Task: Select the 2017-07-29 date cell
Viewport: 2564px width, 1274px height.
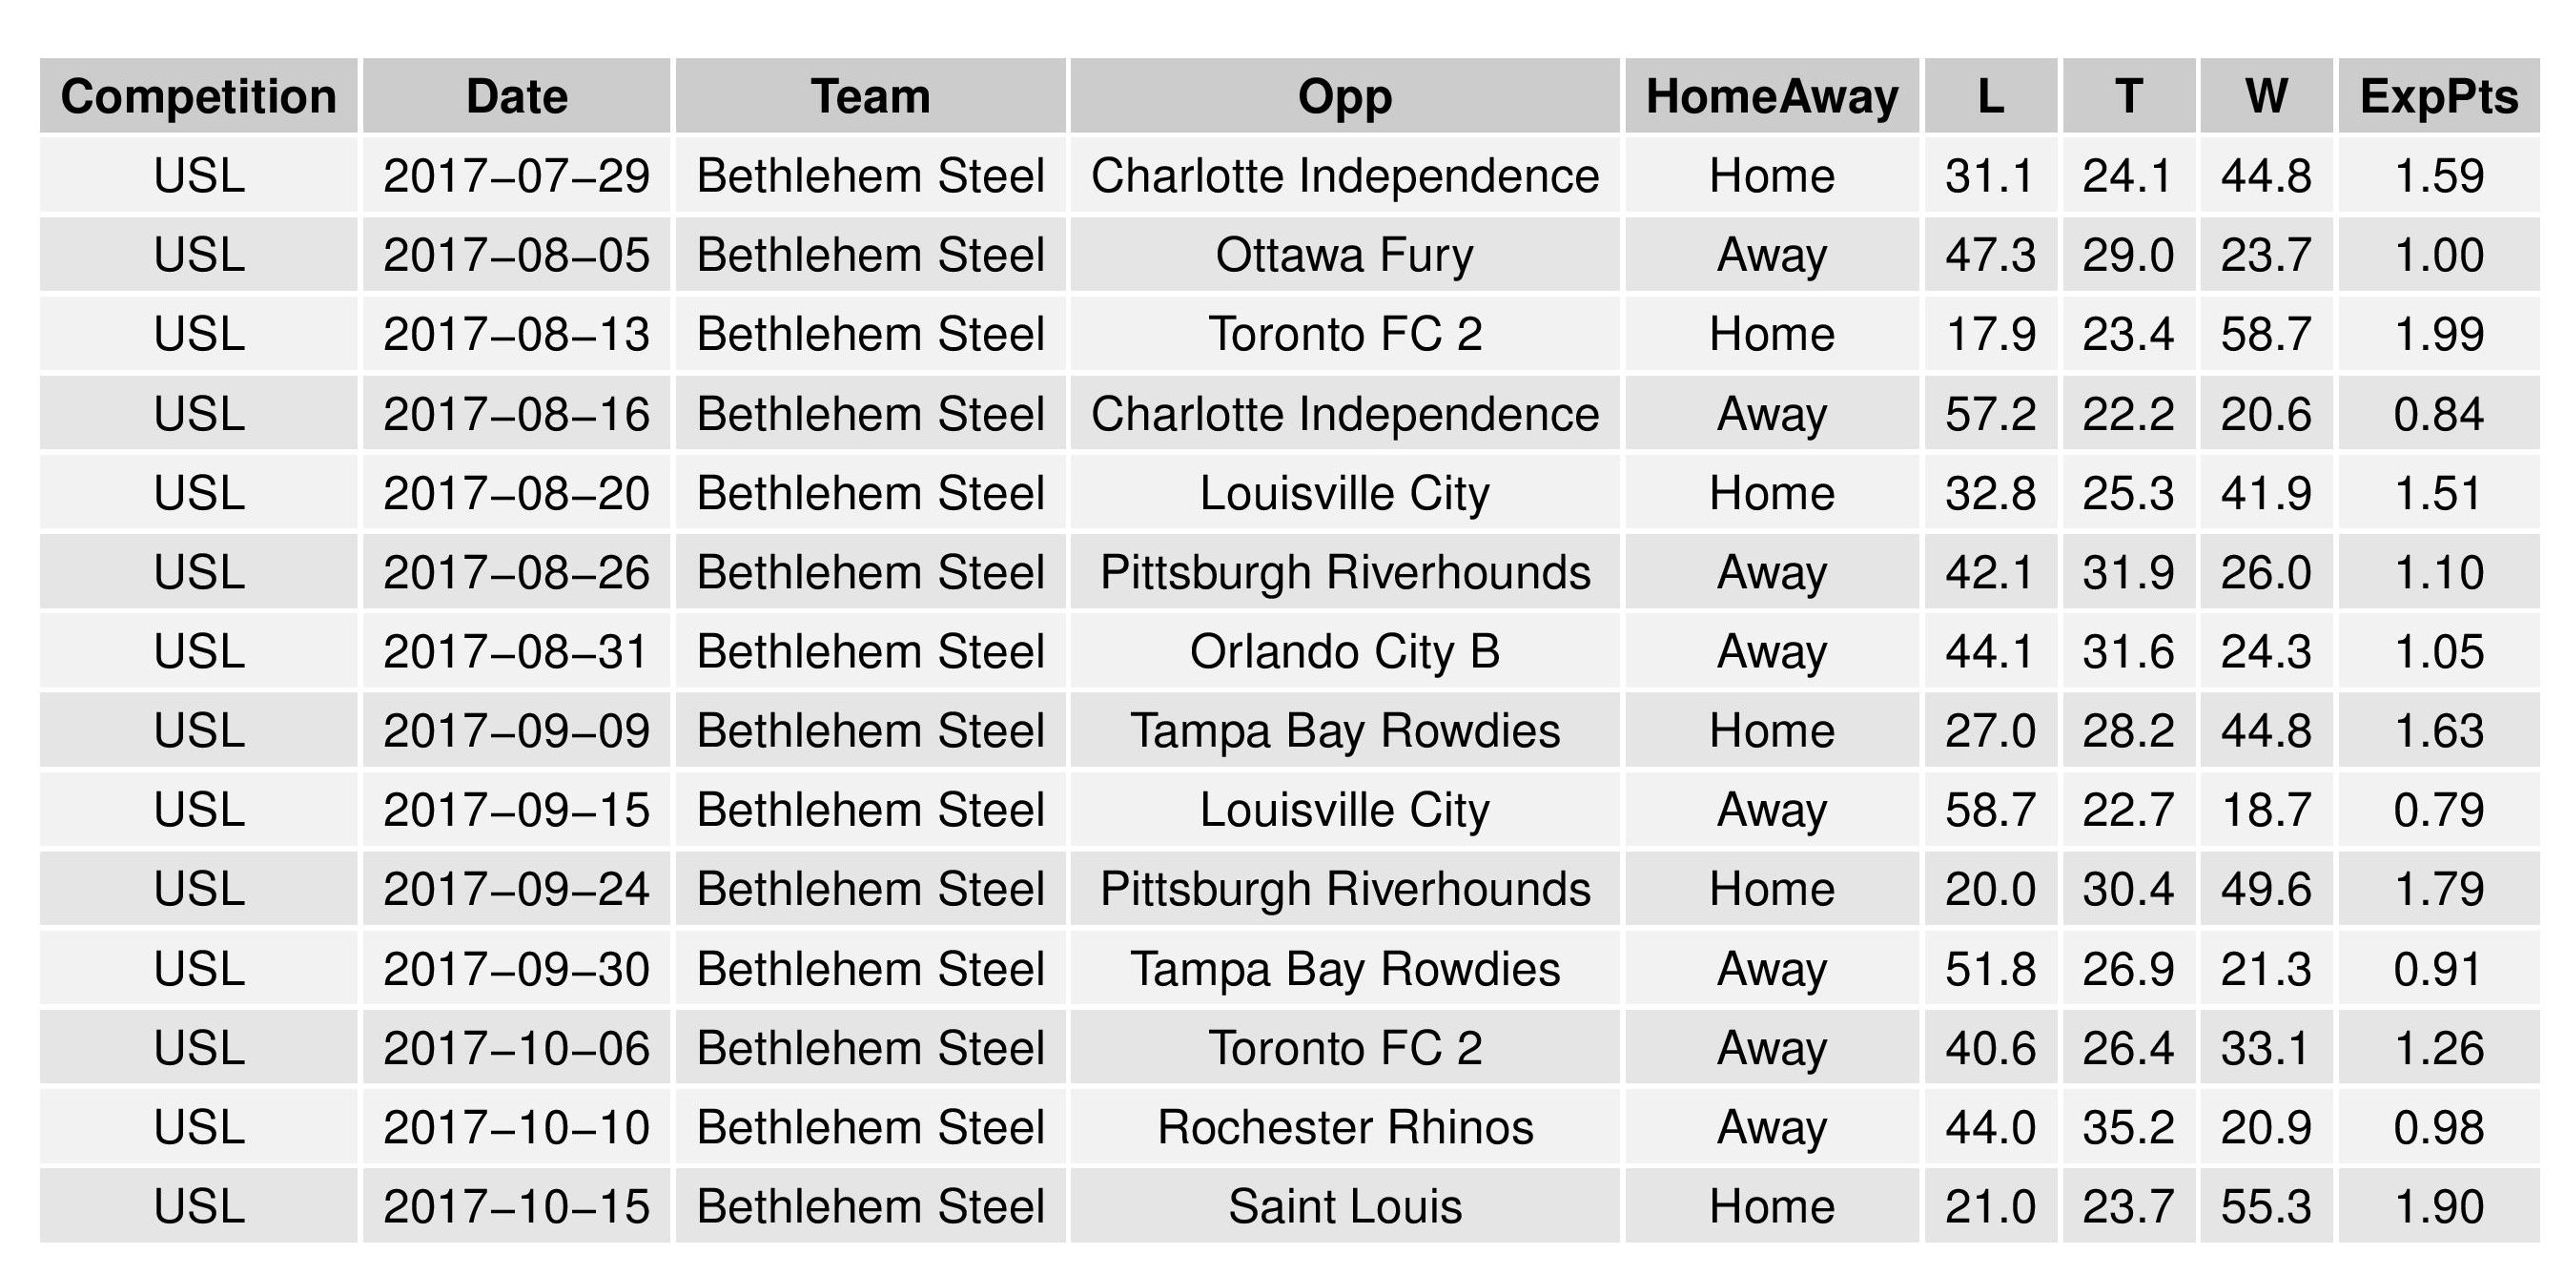Action: point(517,176)
